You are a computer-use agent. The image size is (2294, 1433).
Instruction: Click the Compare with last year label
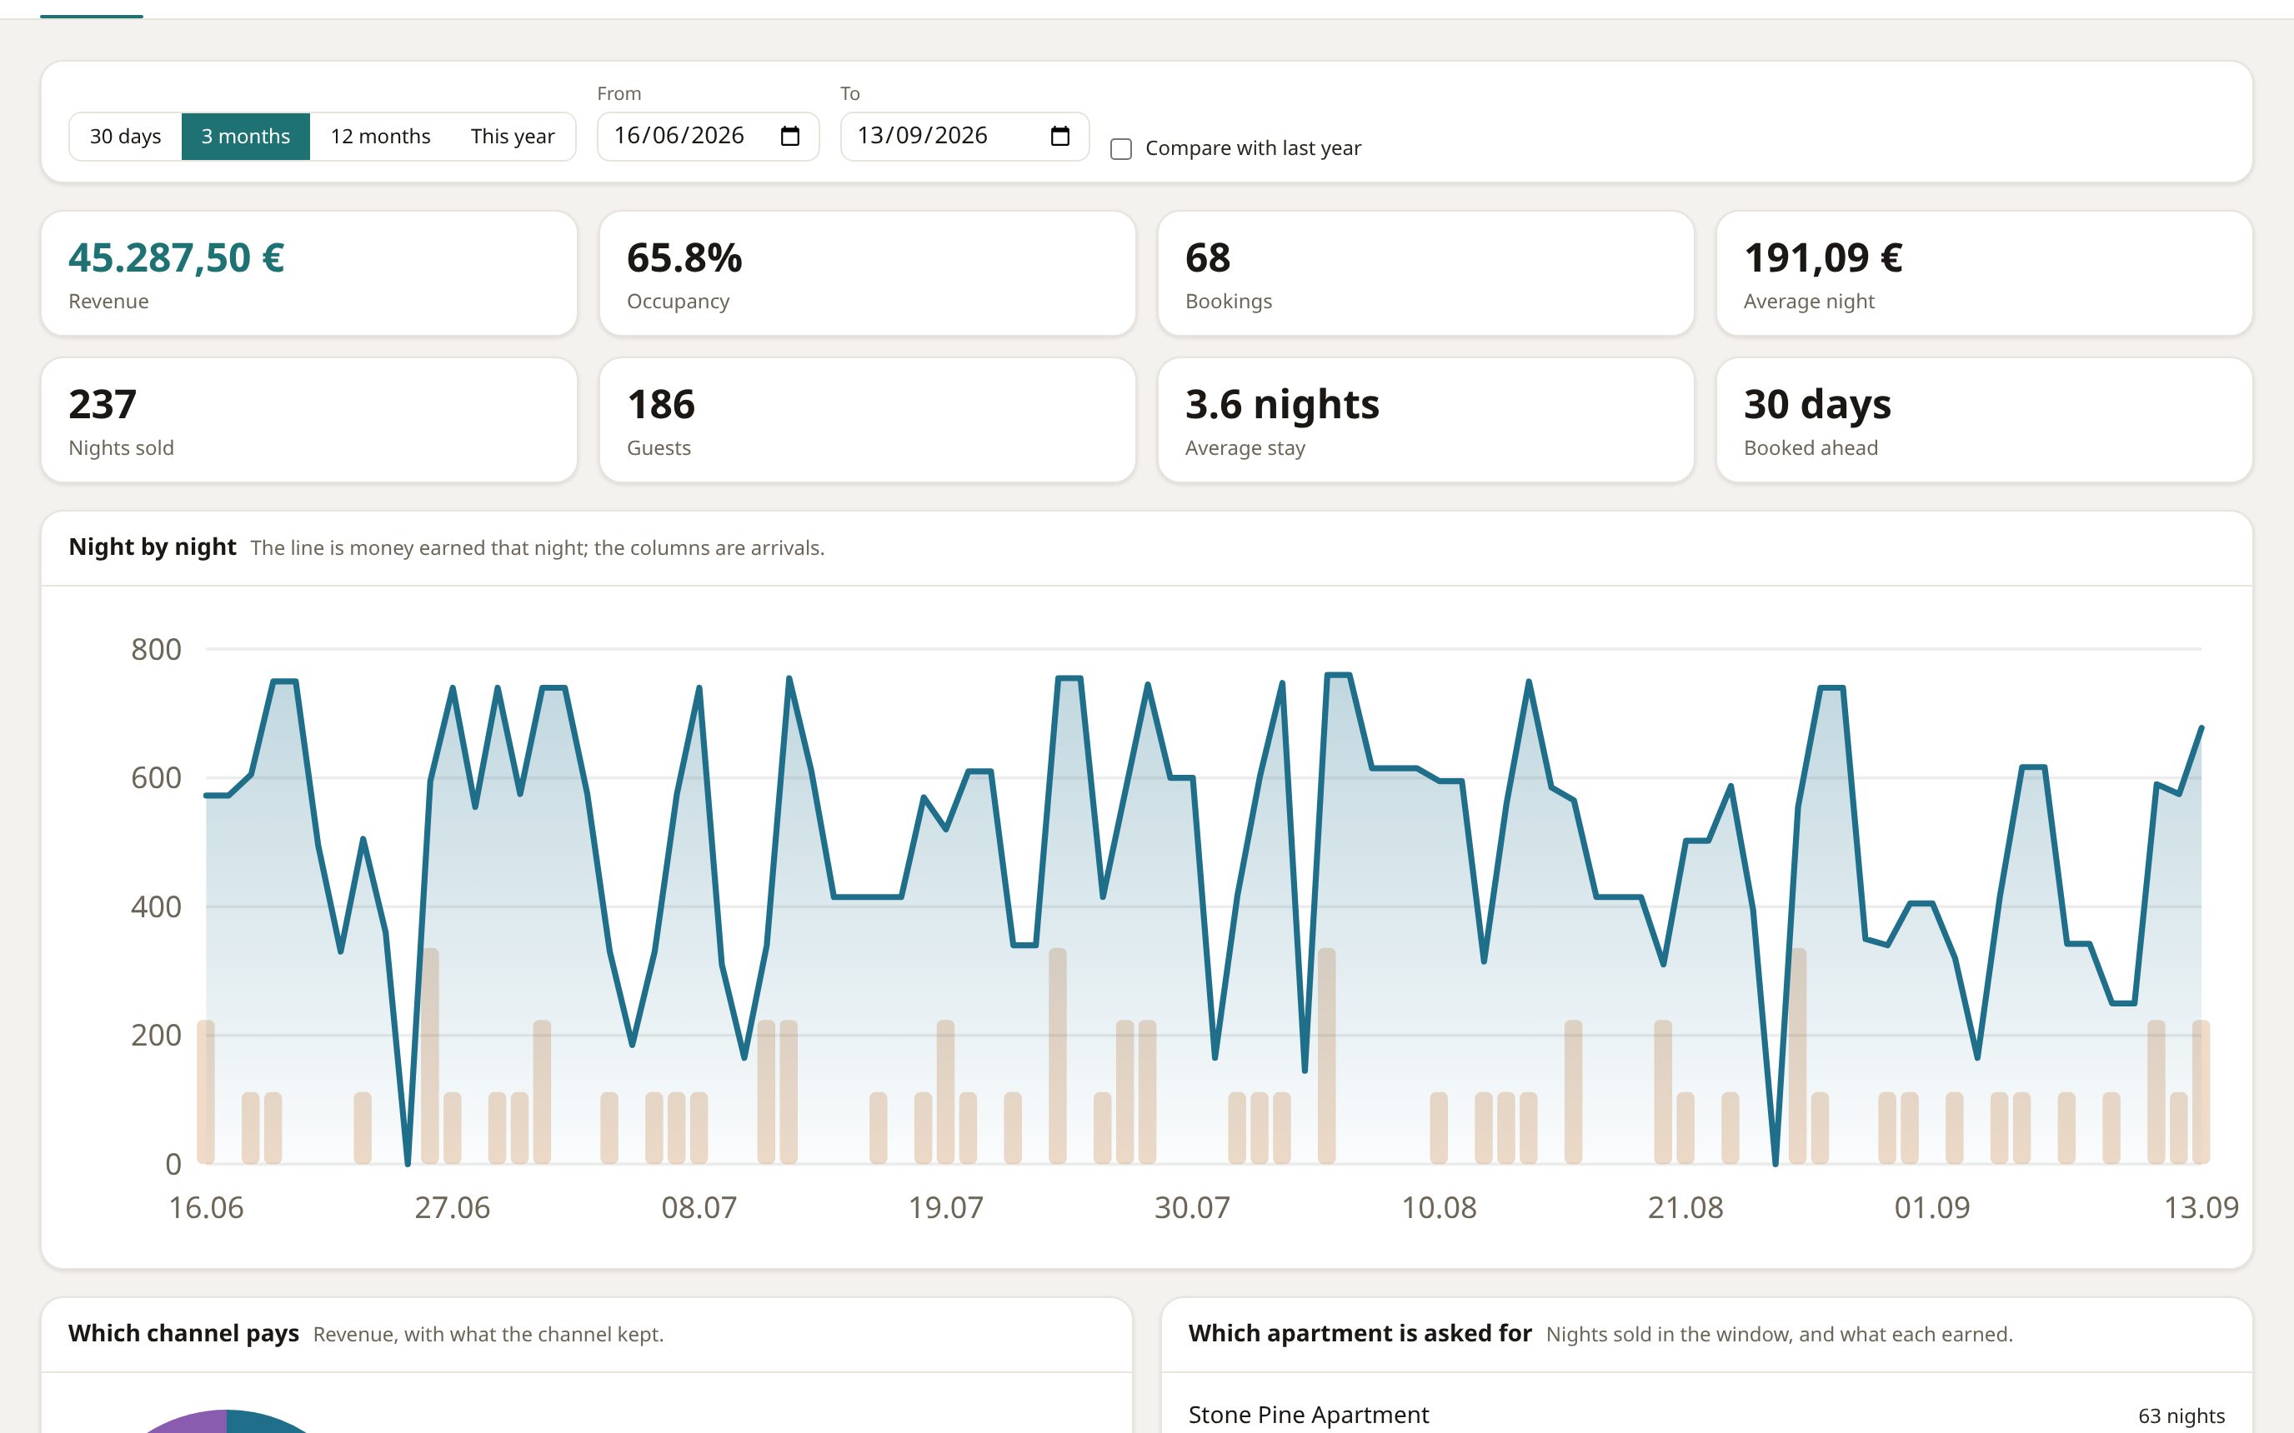[1253, 149]
